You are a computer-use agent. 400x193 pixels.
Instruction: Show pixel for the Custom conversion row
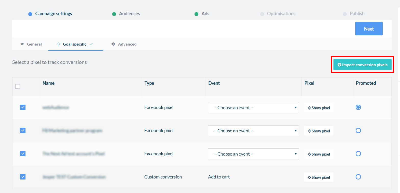tap(319, 177)
